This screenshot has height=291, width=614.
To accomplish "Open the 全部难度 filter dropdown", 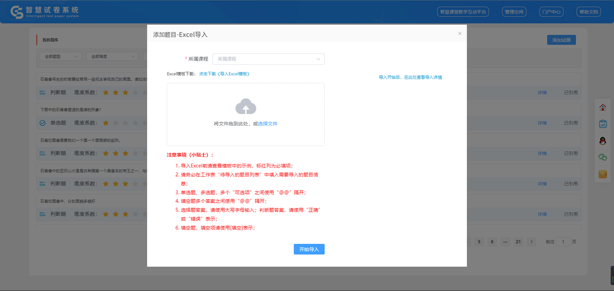I will [x=112, y=56].
